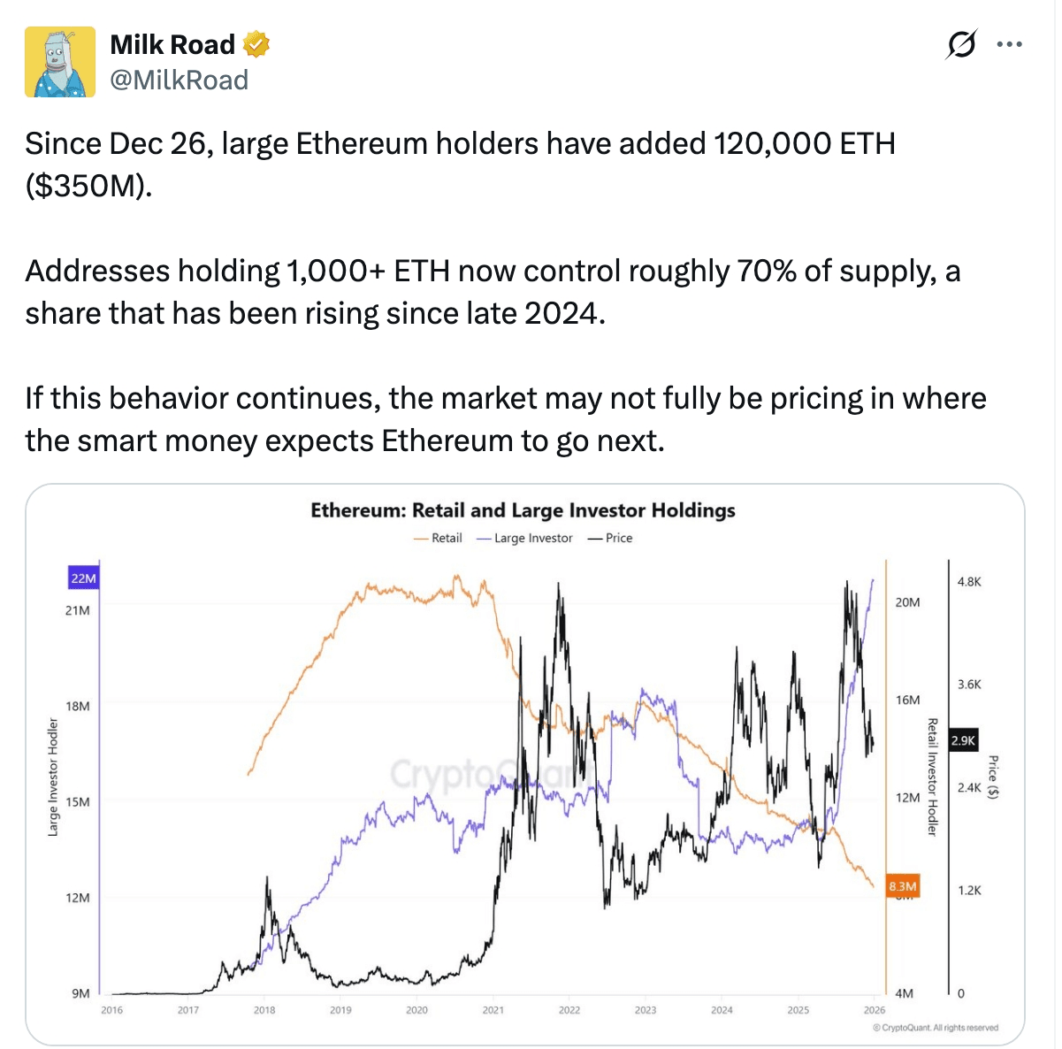This screenshot has width=1062, height=1049.
Task: Click the black 2.9K price marker
Action: [963, 741]
